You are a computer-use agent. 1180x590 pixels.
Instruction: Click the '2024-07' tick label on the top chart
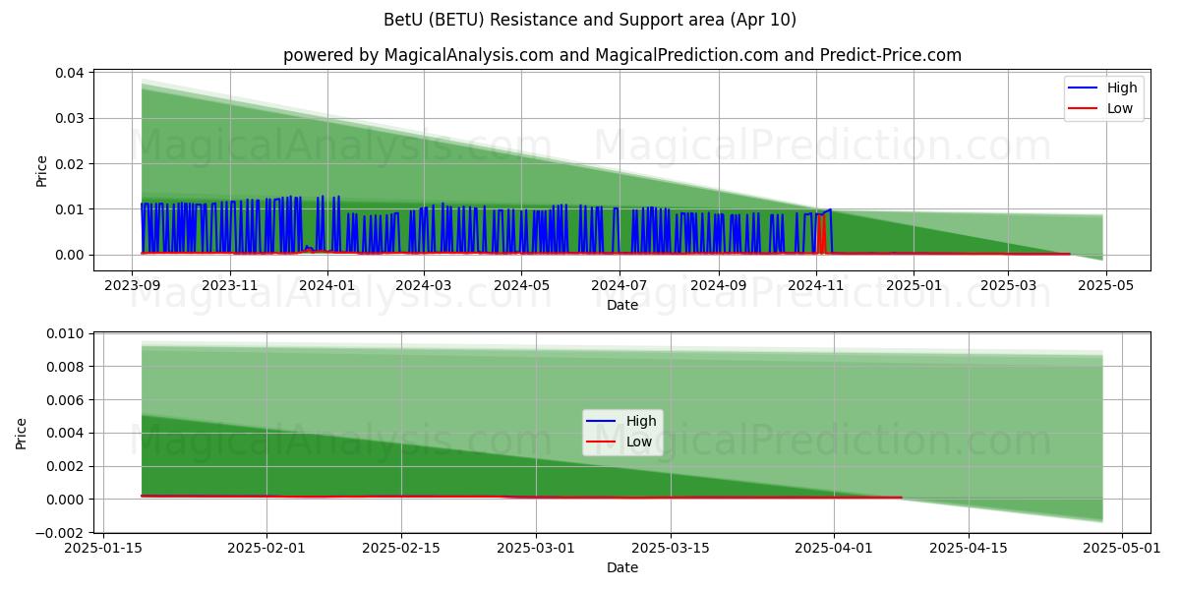[x=619, y=285]
